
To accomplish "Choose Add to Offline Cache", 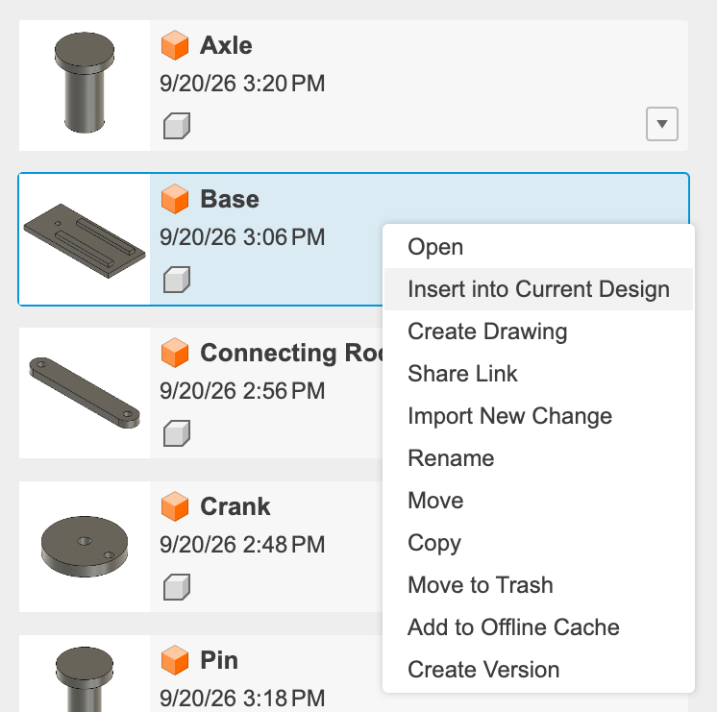I will point(538,626).
